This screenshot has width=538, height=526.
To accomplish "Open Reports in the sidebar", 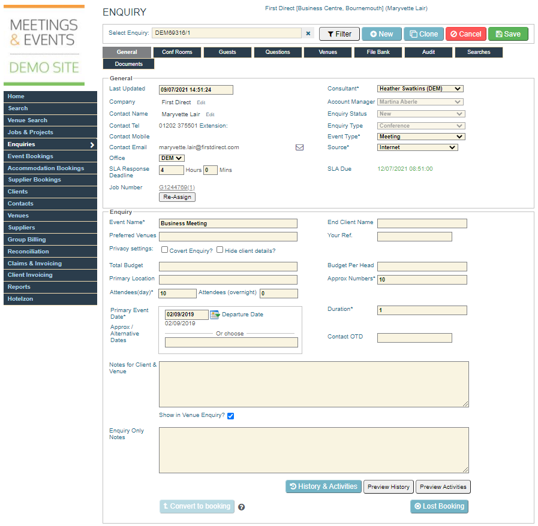I will pyautogui.click(x=50, y=287).
